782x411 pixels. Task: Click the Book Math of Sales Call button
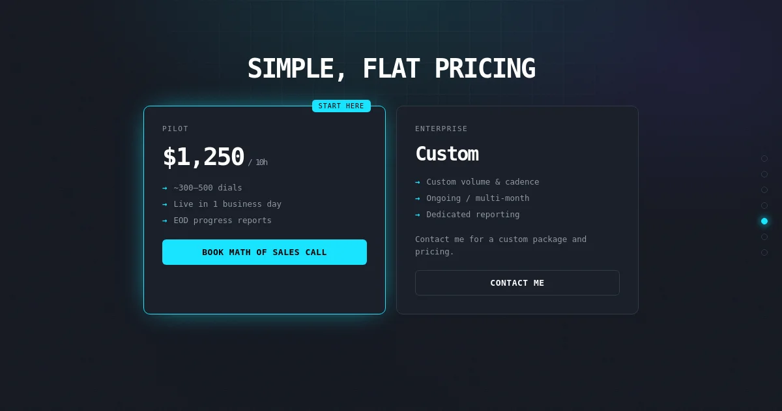(265, 252)
